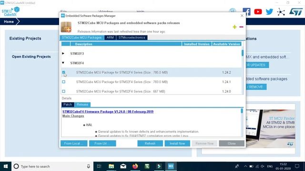
Task: Click the taskbar clock showing 15:22
Action: (284, 166)
